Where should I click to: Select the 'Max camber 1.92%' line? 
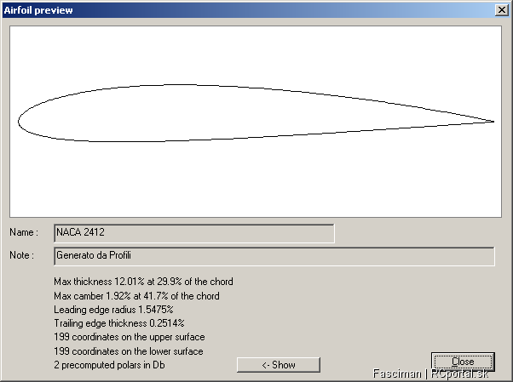point(136,296)
